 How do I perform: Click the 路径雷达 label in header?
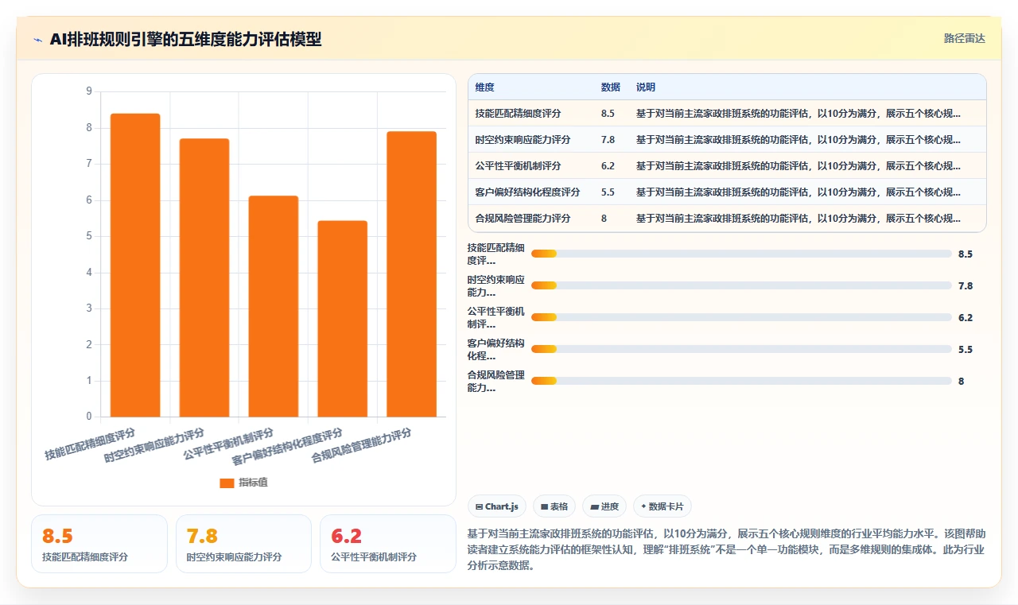(x=964, y=38)
